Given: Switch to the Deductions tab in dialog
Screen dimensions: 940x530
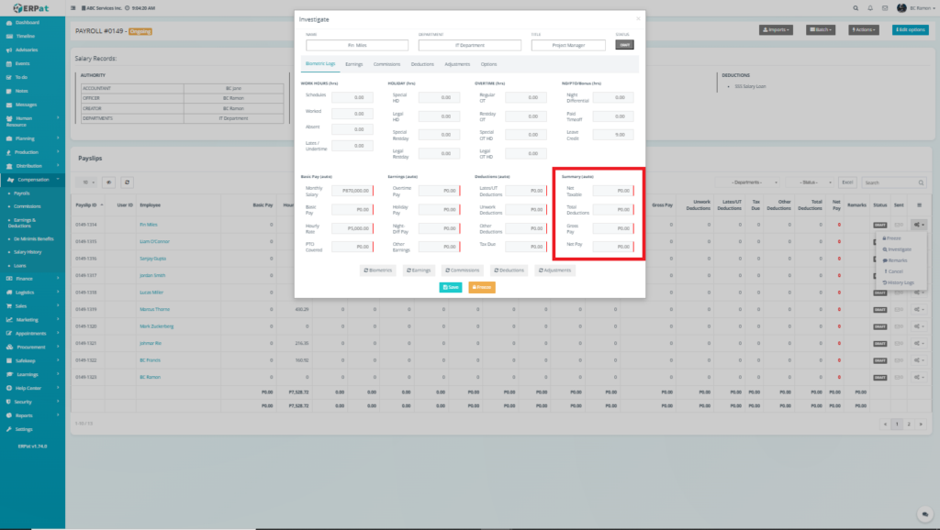Looking at the screenshot, I should tap(422, 64).
